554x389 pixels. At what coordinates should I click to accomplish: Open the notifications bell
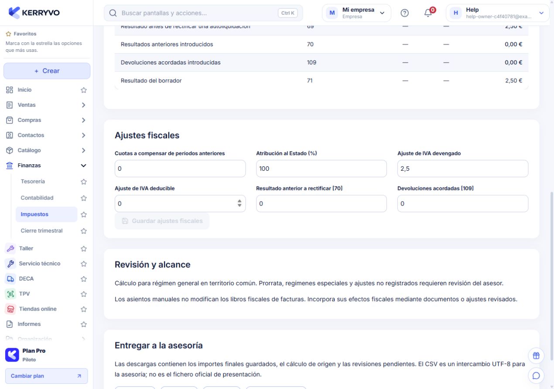[428, 13]
